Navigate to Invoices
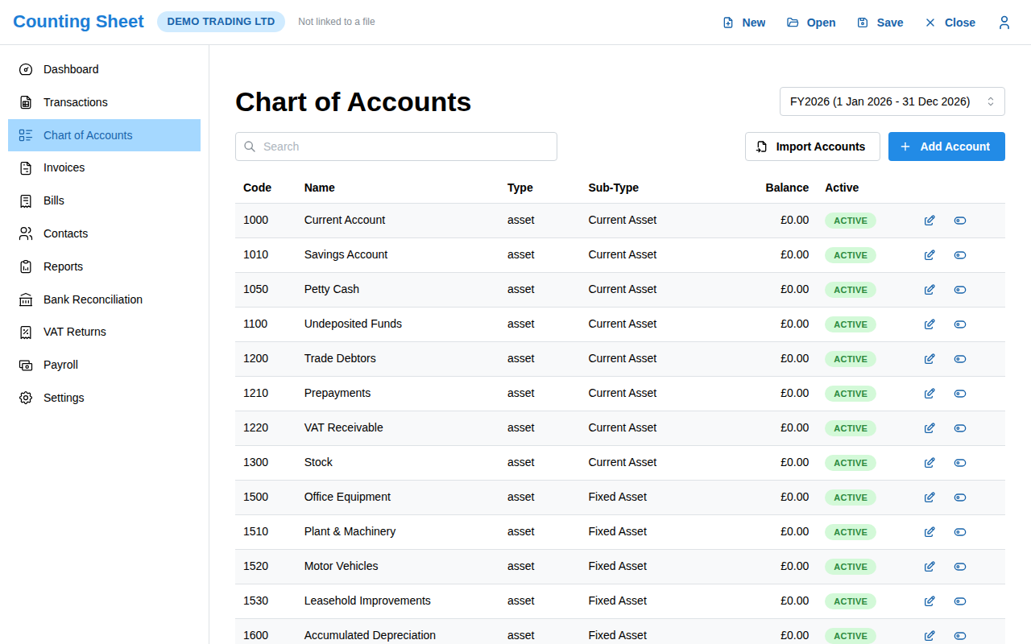1031x644 pixels. click(x=105, y=167)
